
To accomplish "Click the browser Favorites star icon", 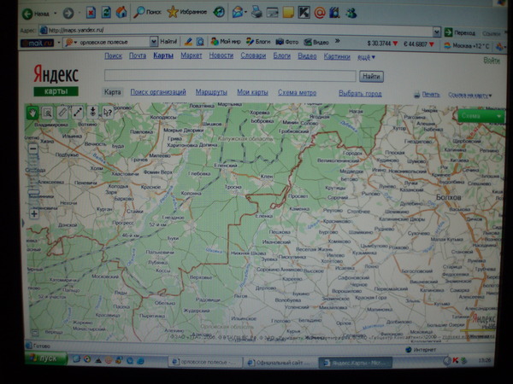I will point(174,12).
